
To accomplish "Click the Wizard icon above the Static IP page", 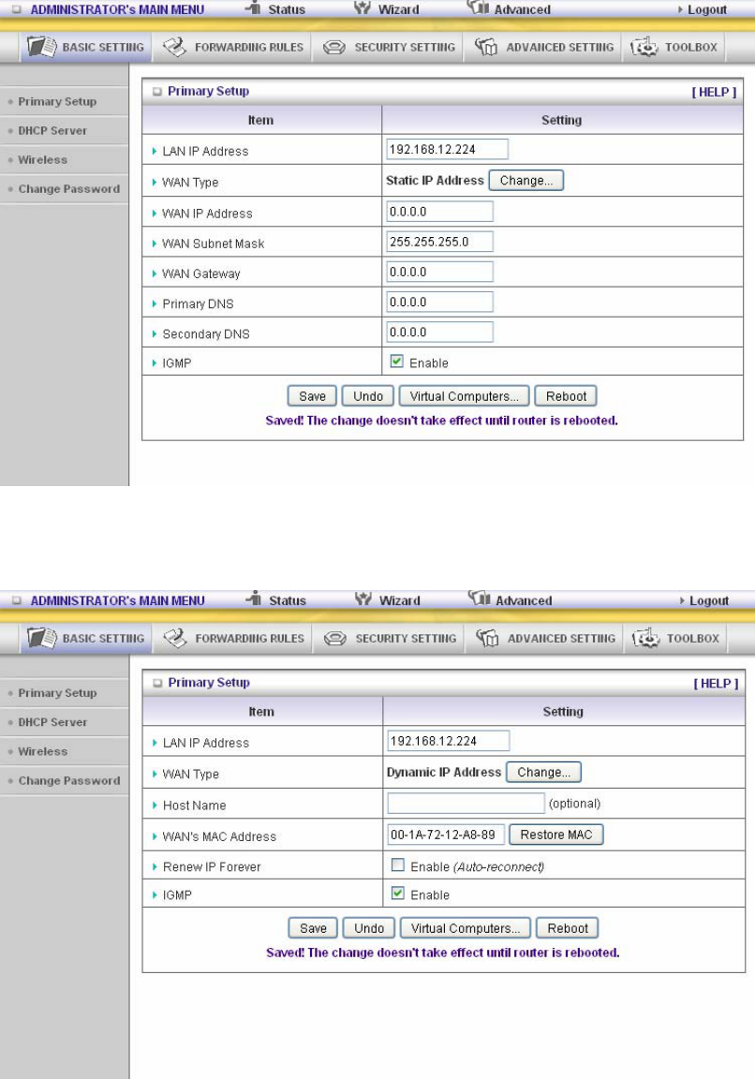I will 363,7.
